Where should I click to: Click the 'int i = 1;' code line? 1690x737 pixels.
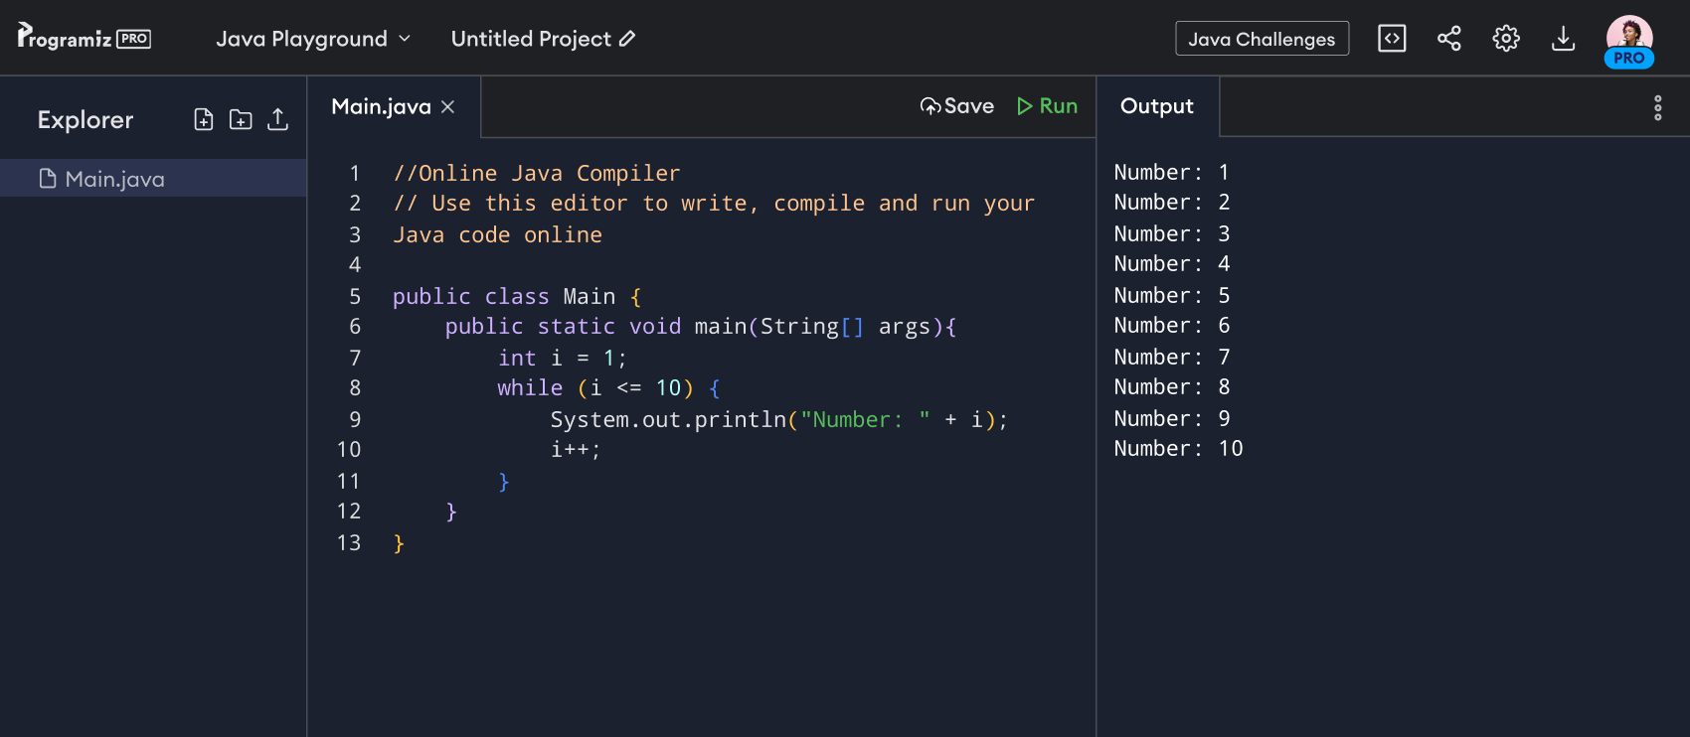(x=562, y=358)
